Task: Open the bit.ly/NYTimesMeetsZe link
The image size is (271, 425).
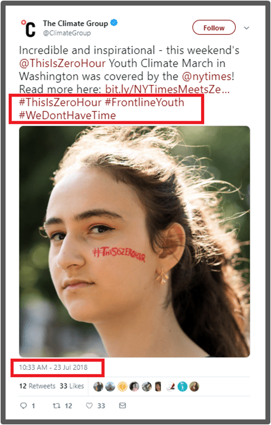Action: pyautogui.click(x=167, y=89)
